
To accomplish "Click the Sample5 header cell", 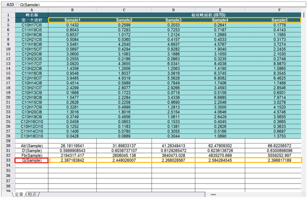I will [x=279, y=20].
